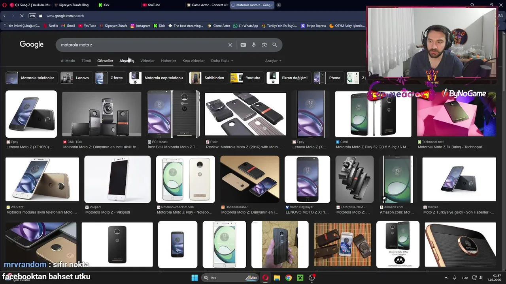Click the taskbar Ara search box

click(230, 278)
